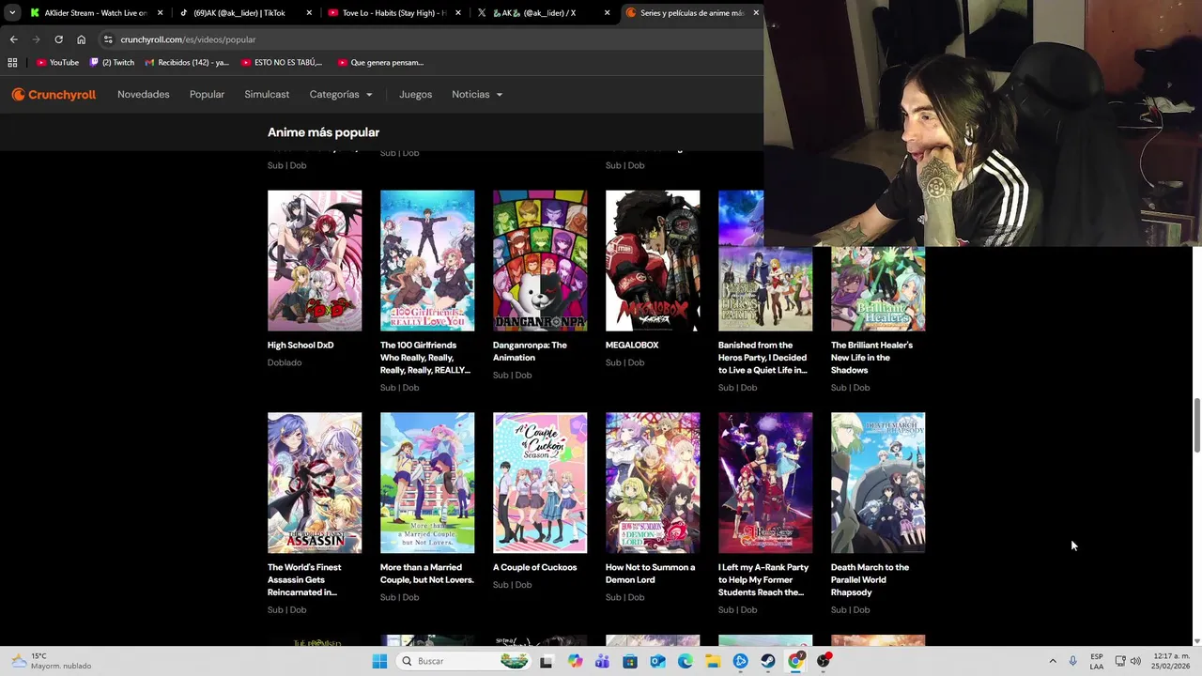Open Microsoft Store from taskbar
The width and height of the screenshot is (1202, 676).
pos(630,661)
